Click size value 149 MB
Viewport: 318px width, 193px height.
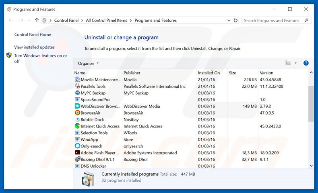click(x=250, y=106)
